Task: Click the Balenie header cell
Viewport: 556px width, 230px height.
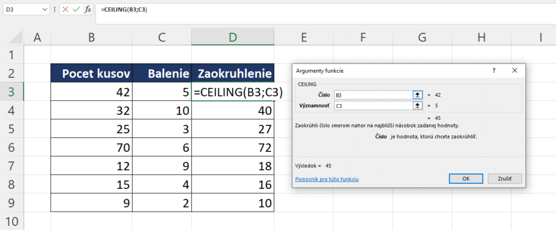Action: pyautogui.click(x=162, y=73)
